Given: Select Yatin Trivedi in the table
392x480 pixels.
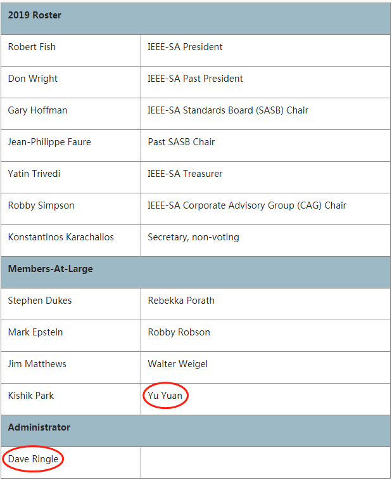Looking at the screenshot, I should 35,174.
